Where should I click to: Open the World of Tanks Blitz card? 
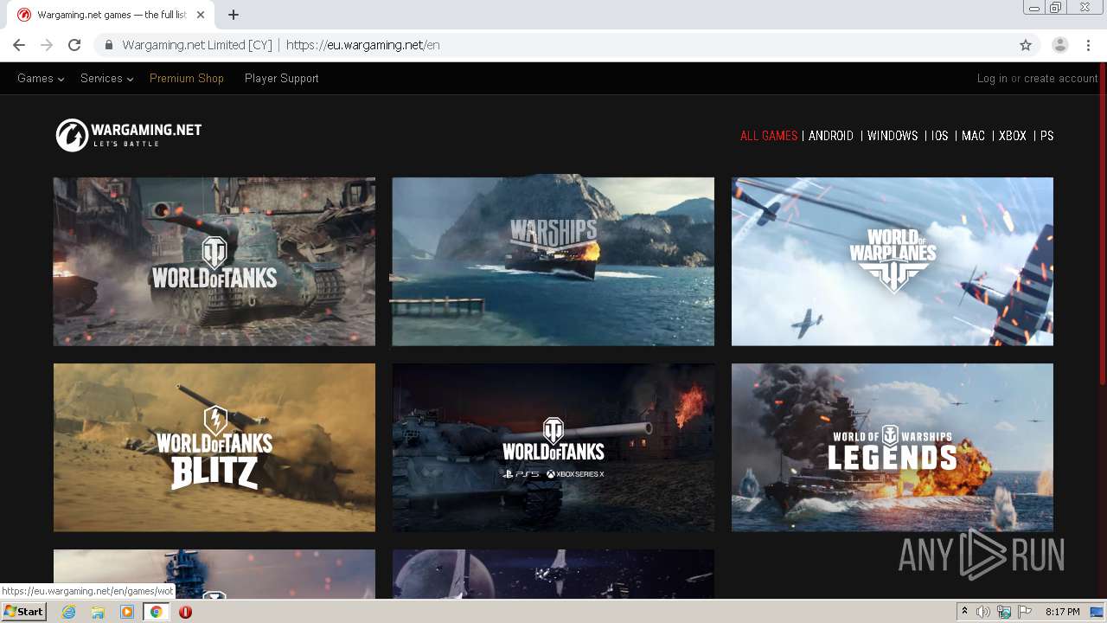pos(214,447)
